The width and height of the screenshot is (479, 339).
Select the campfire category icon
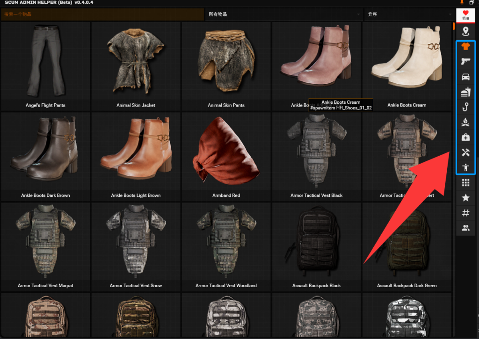[x=465, y=122]
